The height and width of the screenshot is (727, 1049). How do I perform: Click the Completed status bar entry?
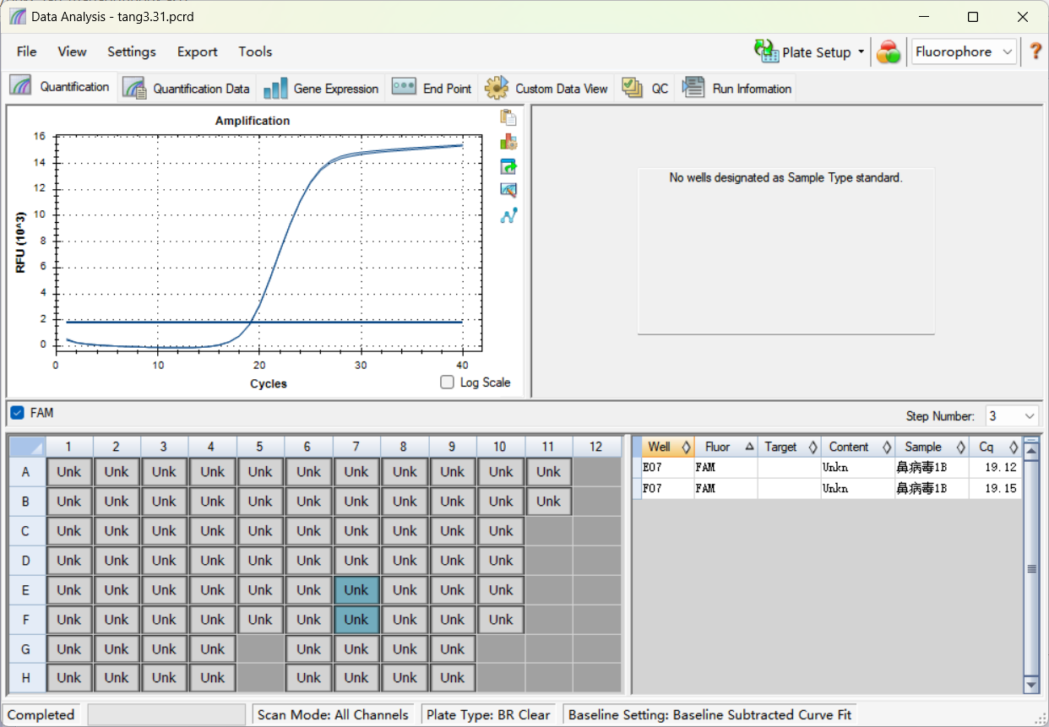[x=41, y=714]
